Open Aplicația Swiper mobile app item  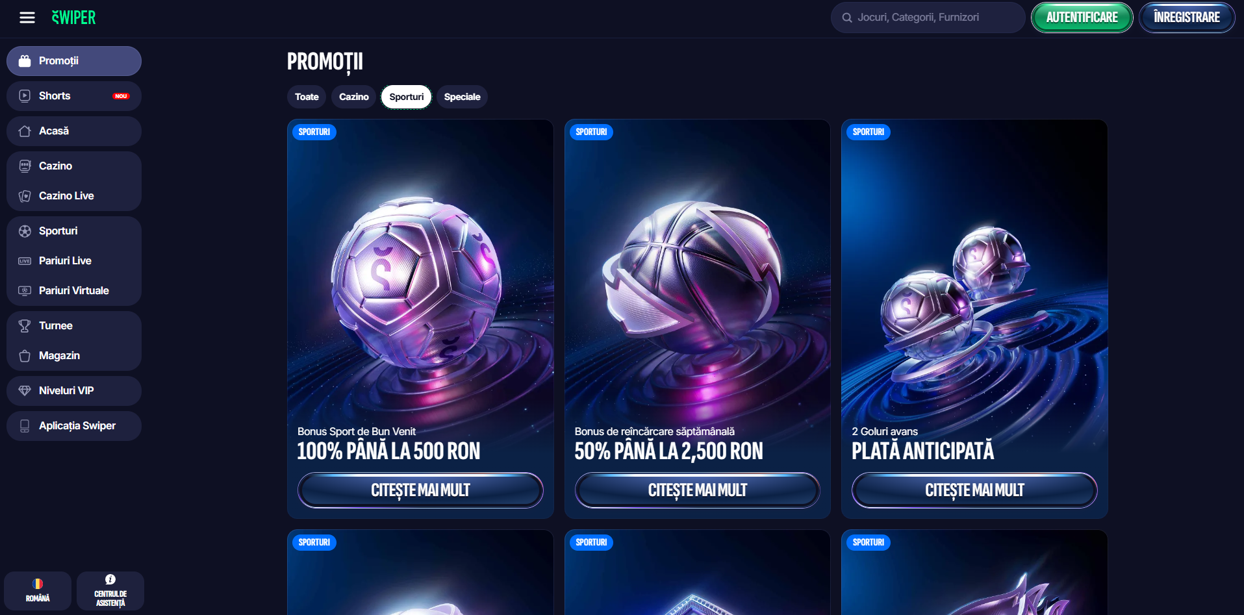pos(74,426)
